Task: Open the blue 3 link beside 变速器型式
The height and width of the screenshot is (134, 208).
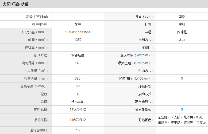Action: 182,109
